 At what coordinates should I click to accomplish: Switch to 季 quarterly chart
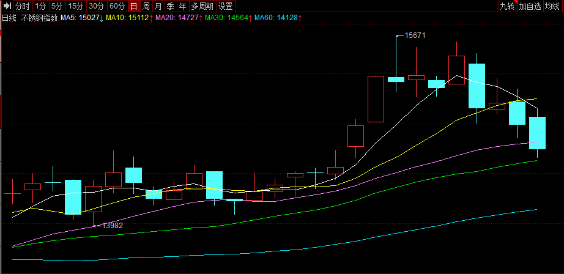[x=171, y=6]
